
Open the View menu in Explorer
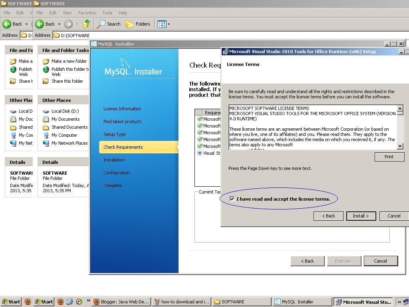(x=67, y=13)
